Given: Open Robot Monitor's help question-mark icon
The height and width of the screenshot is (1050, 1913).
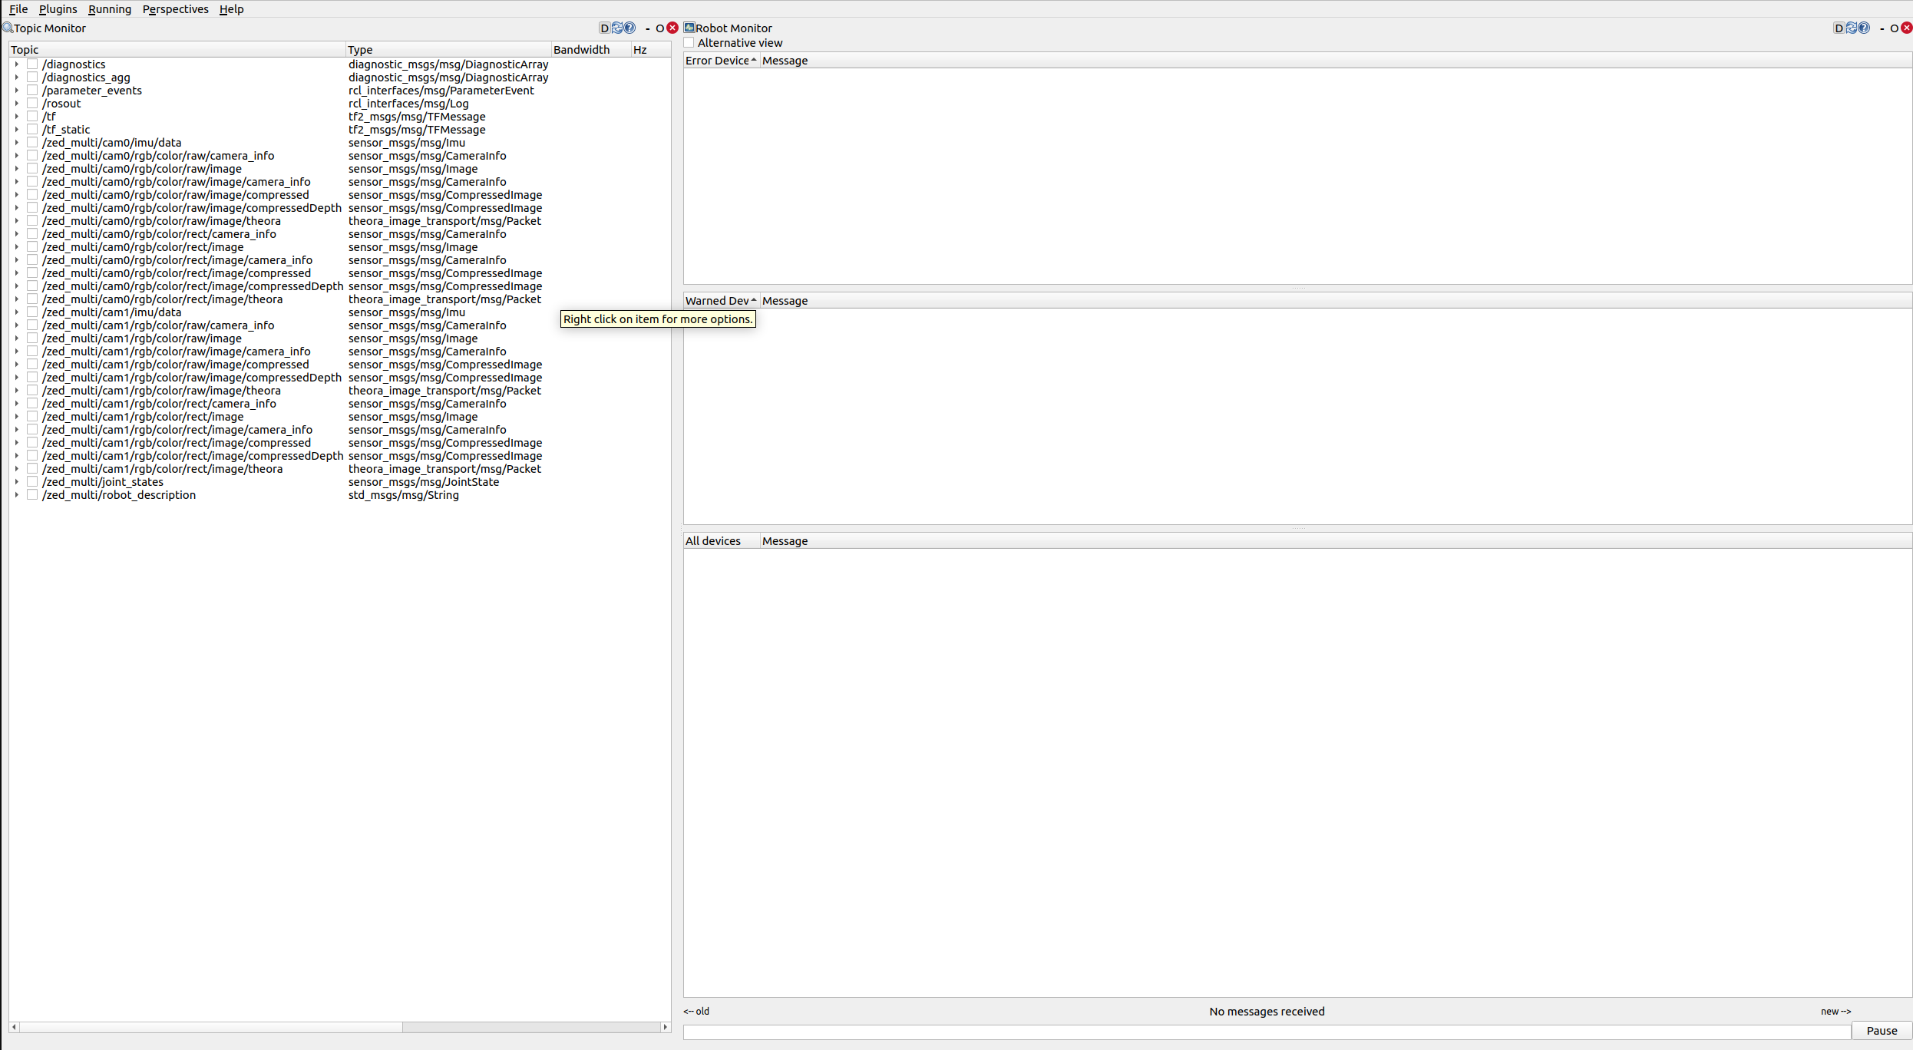Looking at the screenshot, I should coord(1864,28).
